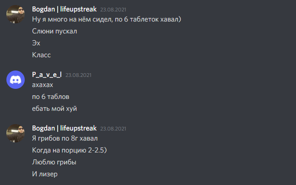296x185 pixels.
Task: Click the P_a_v_e_l username
Action: click(x=47, y=75)
